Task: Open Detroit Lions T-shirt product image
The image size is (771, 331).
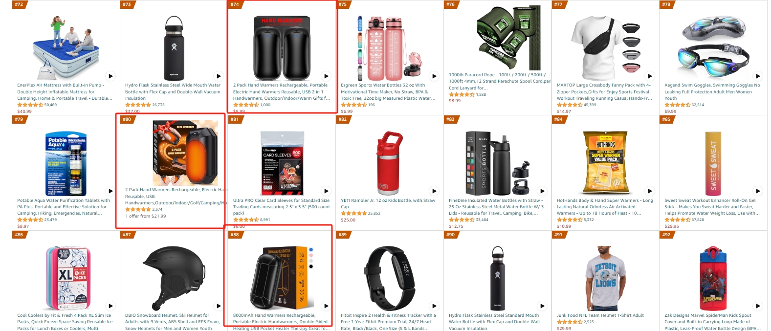Action: point(605,277)
